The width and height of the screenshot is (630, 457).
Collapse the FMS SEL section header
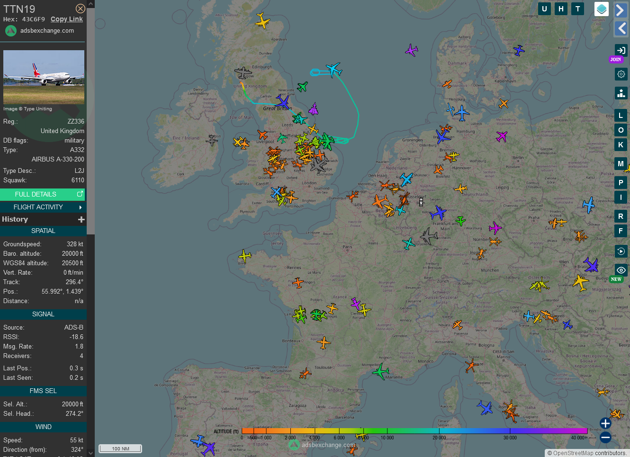(43, 391)
